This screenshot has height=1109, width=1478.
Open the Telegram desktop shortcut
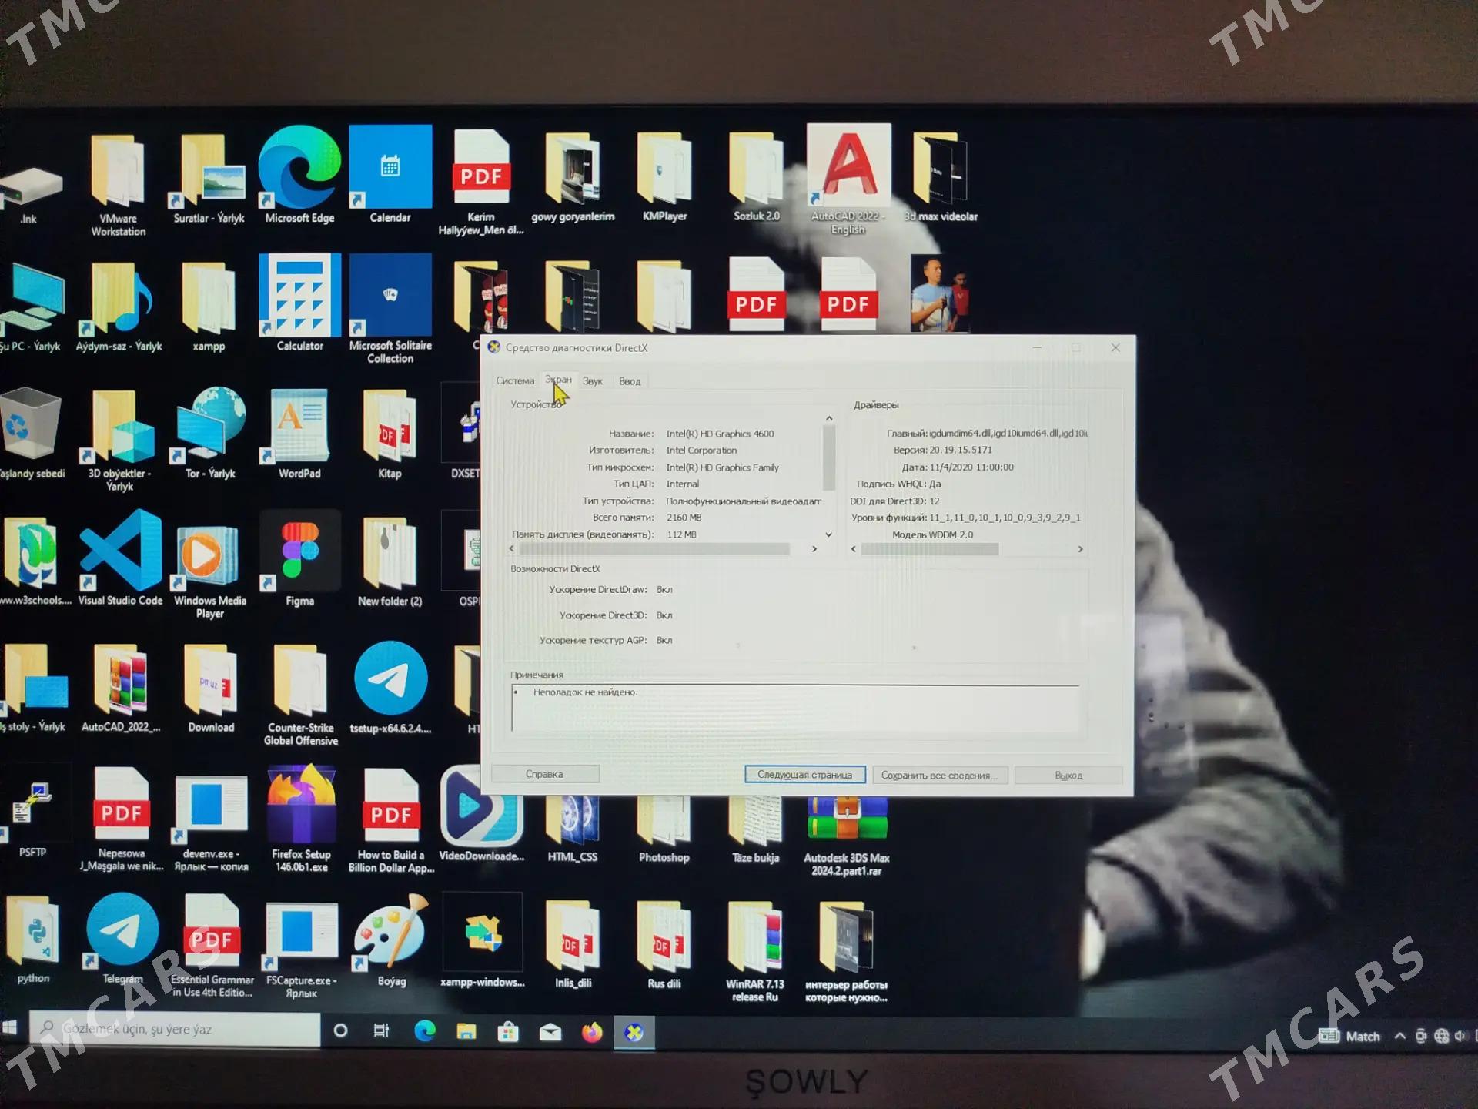(122, 933)
